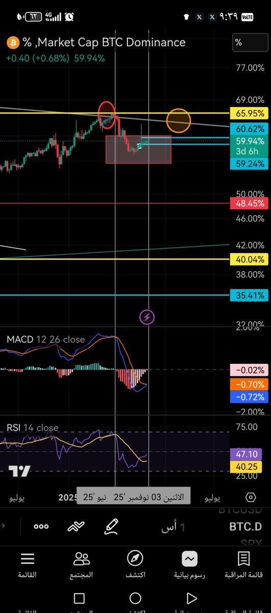Tap the Android back triangle button
Viewport: 271px width, 613px height.
tap(192, 598)
